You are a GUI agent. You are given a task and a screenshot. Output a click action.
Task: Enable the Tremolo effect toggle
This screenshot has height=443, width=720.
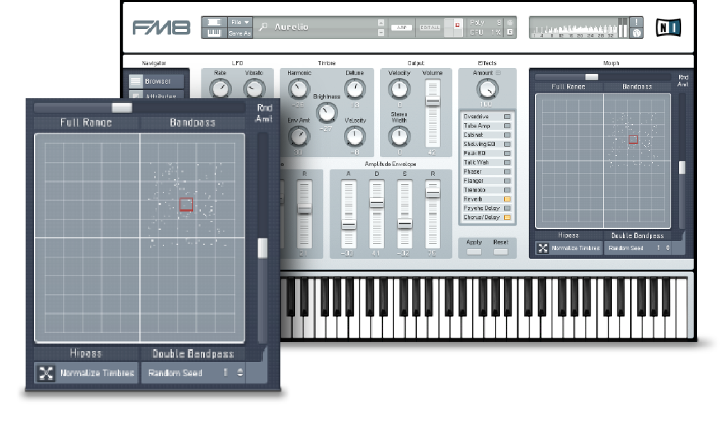point(507,190)
